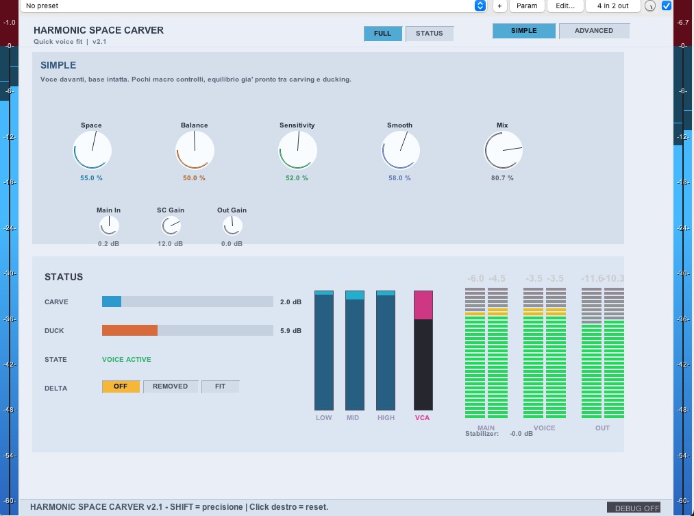694x516 pixels.
Task: Set DELTA mode to OFF
Action: pos(121,386)
